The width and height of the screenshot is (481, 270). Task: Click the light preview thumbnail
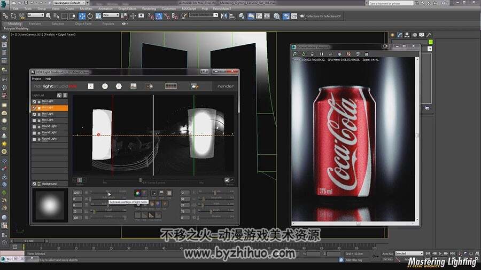click(49, 205)
